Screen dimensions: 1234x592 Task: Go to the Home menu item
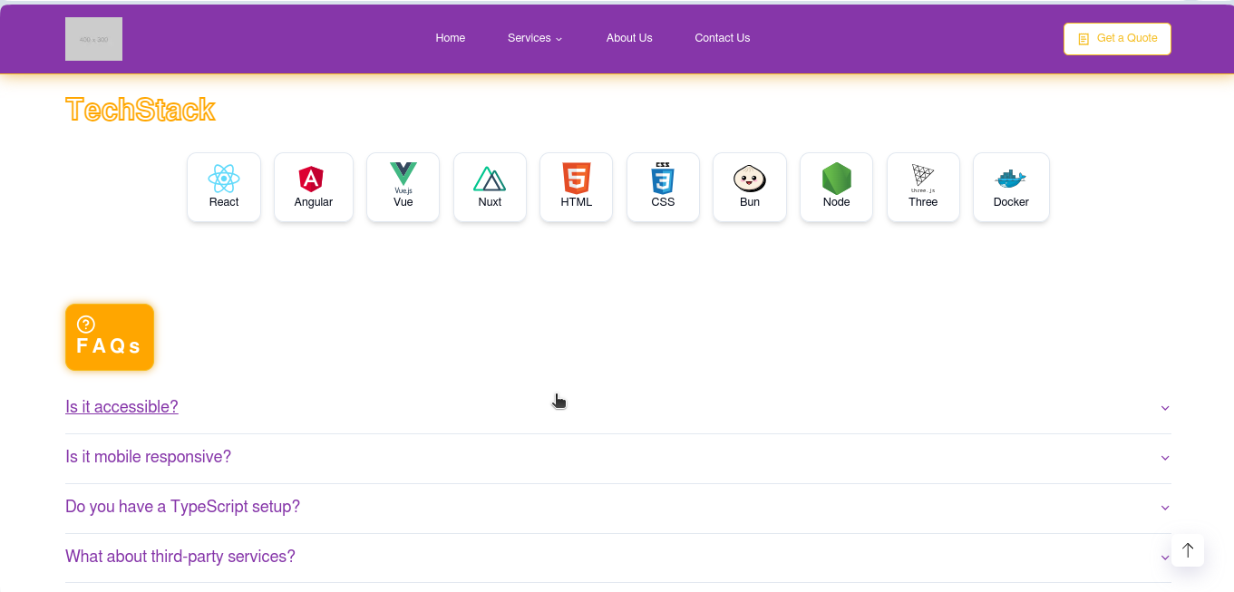click(451, 38)
